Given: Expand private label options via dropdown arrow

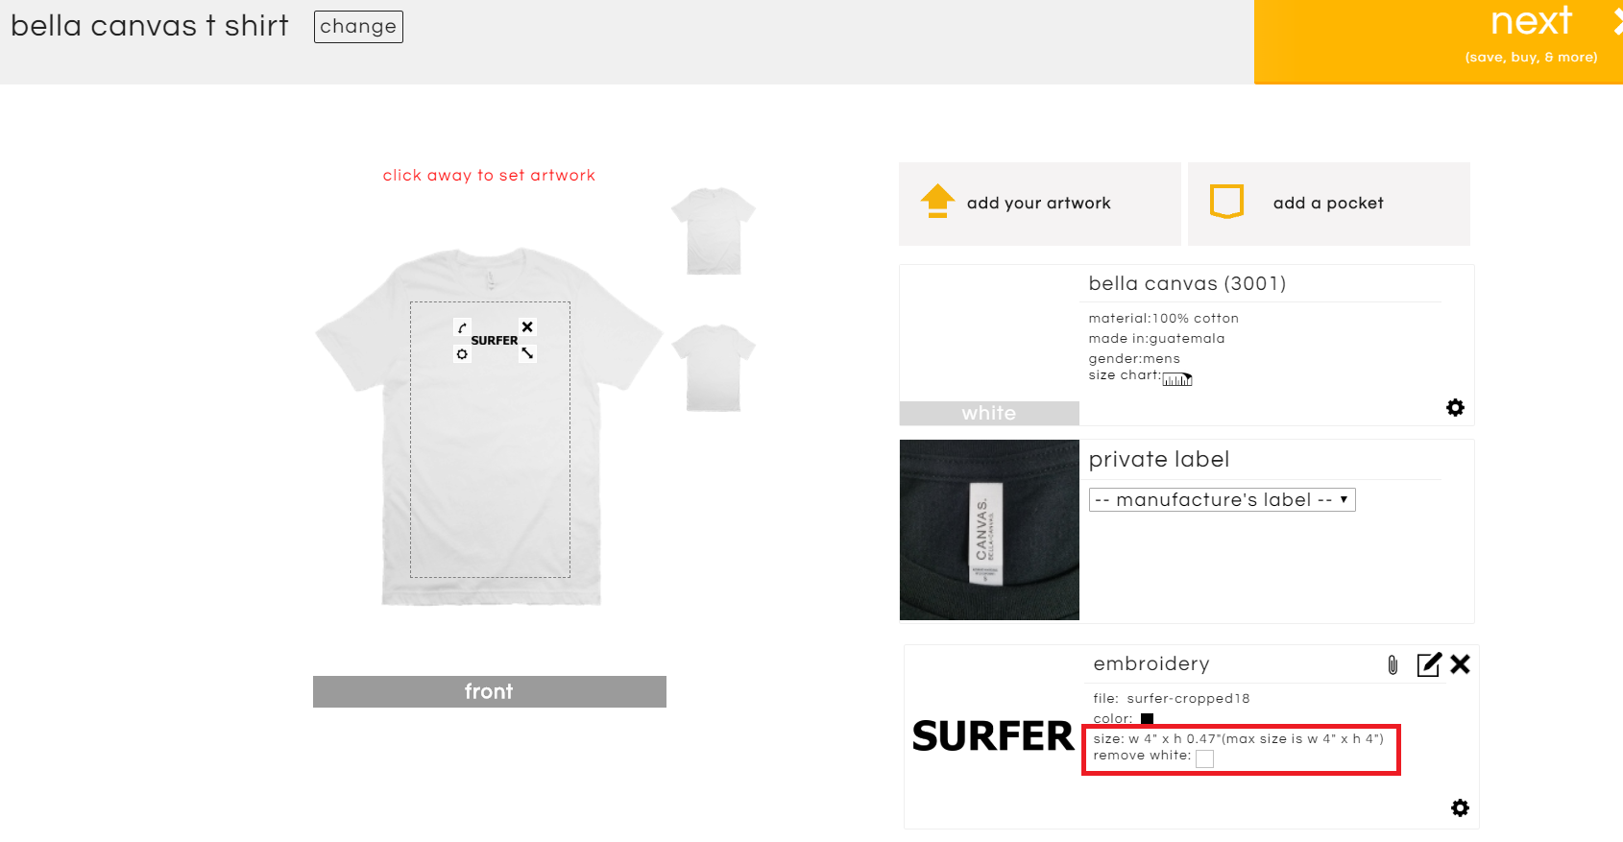Looking at the screenshot, I should click(1343, 499).
